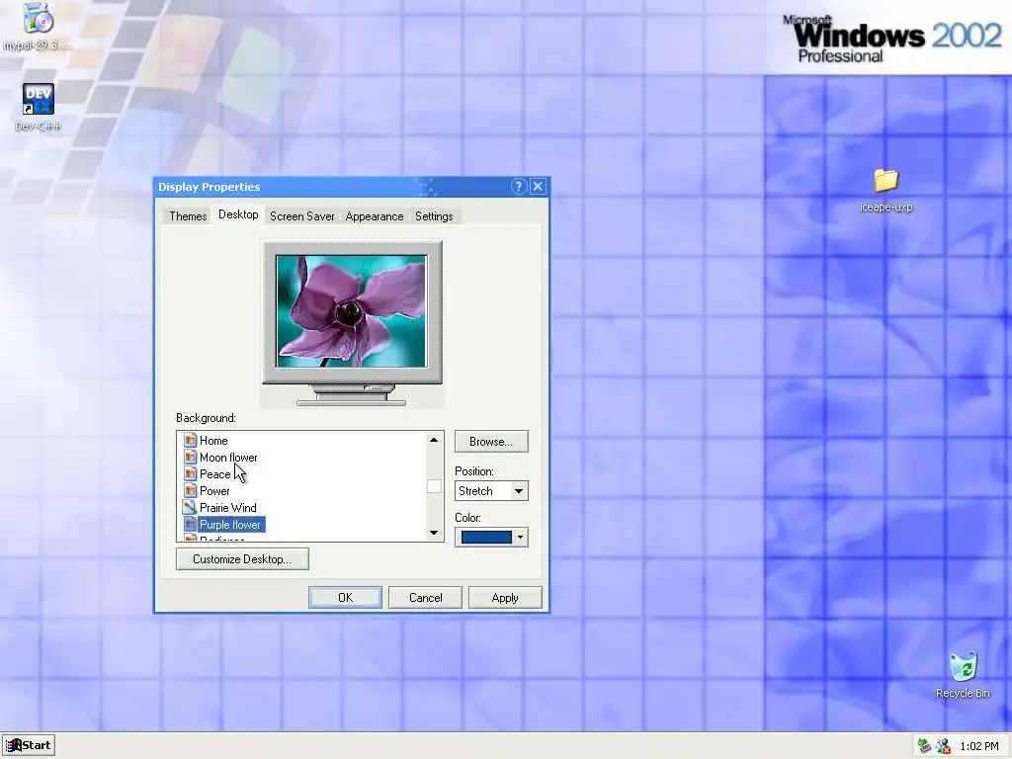Screen dimensions: 1012x759
Task: Click the background list scroll-up arrow
Action: (434, 440)
